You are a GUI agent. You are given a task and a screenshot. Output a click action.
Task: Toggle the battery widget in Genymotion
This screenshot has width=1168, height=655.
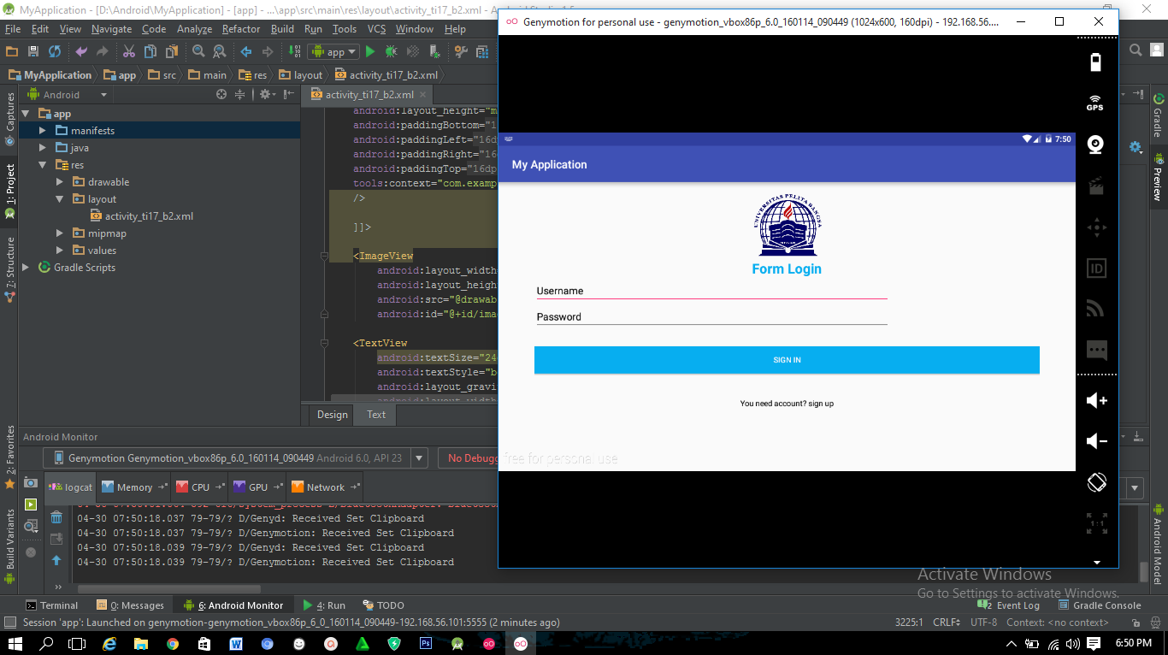1095,61
